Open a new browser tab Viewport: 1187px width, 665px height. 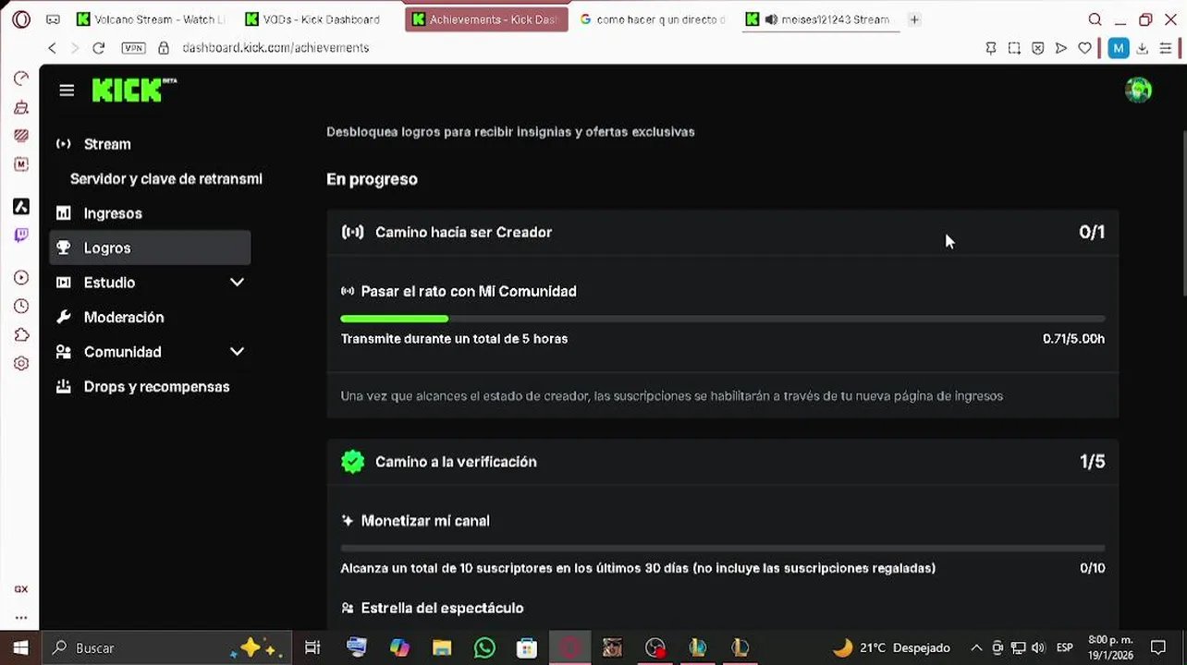pos(914,19)
